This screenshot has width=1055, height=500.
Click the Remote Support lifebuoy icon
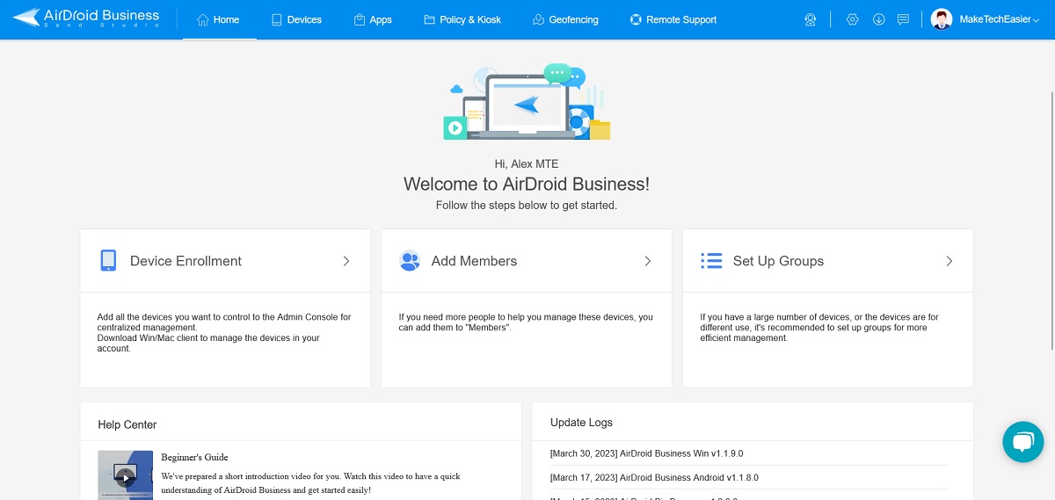tap(636, 19)
